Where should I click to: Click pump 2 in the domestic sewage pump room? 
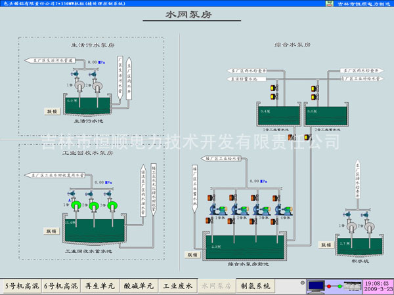[97, 85]
